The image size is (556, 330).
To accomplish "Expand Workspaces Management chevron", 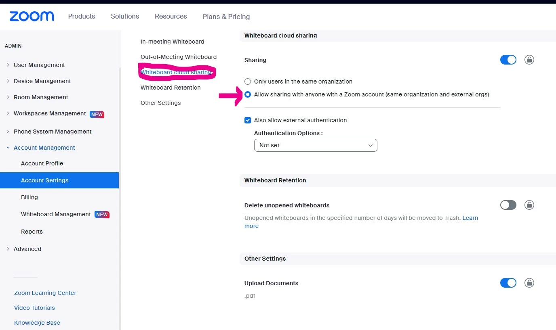I will [8, 113].
